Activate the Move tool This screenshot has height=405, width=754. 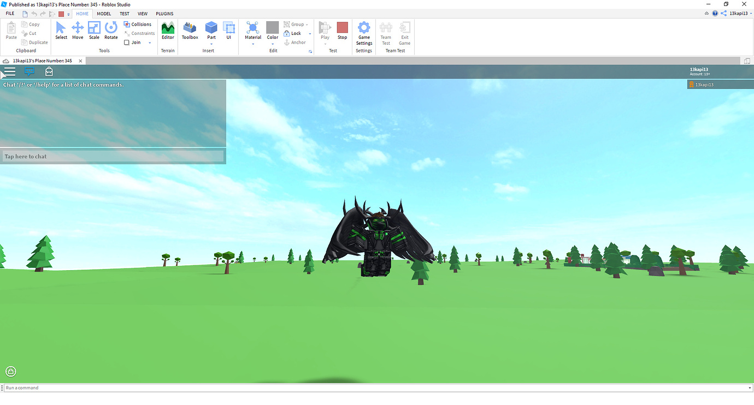[x=78, y=31]
